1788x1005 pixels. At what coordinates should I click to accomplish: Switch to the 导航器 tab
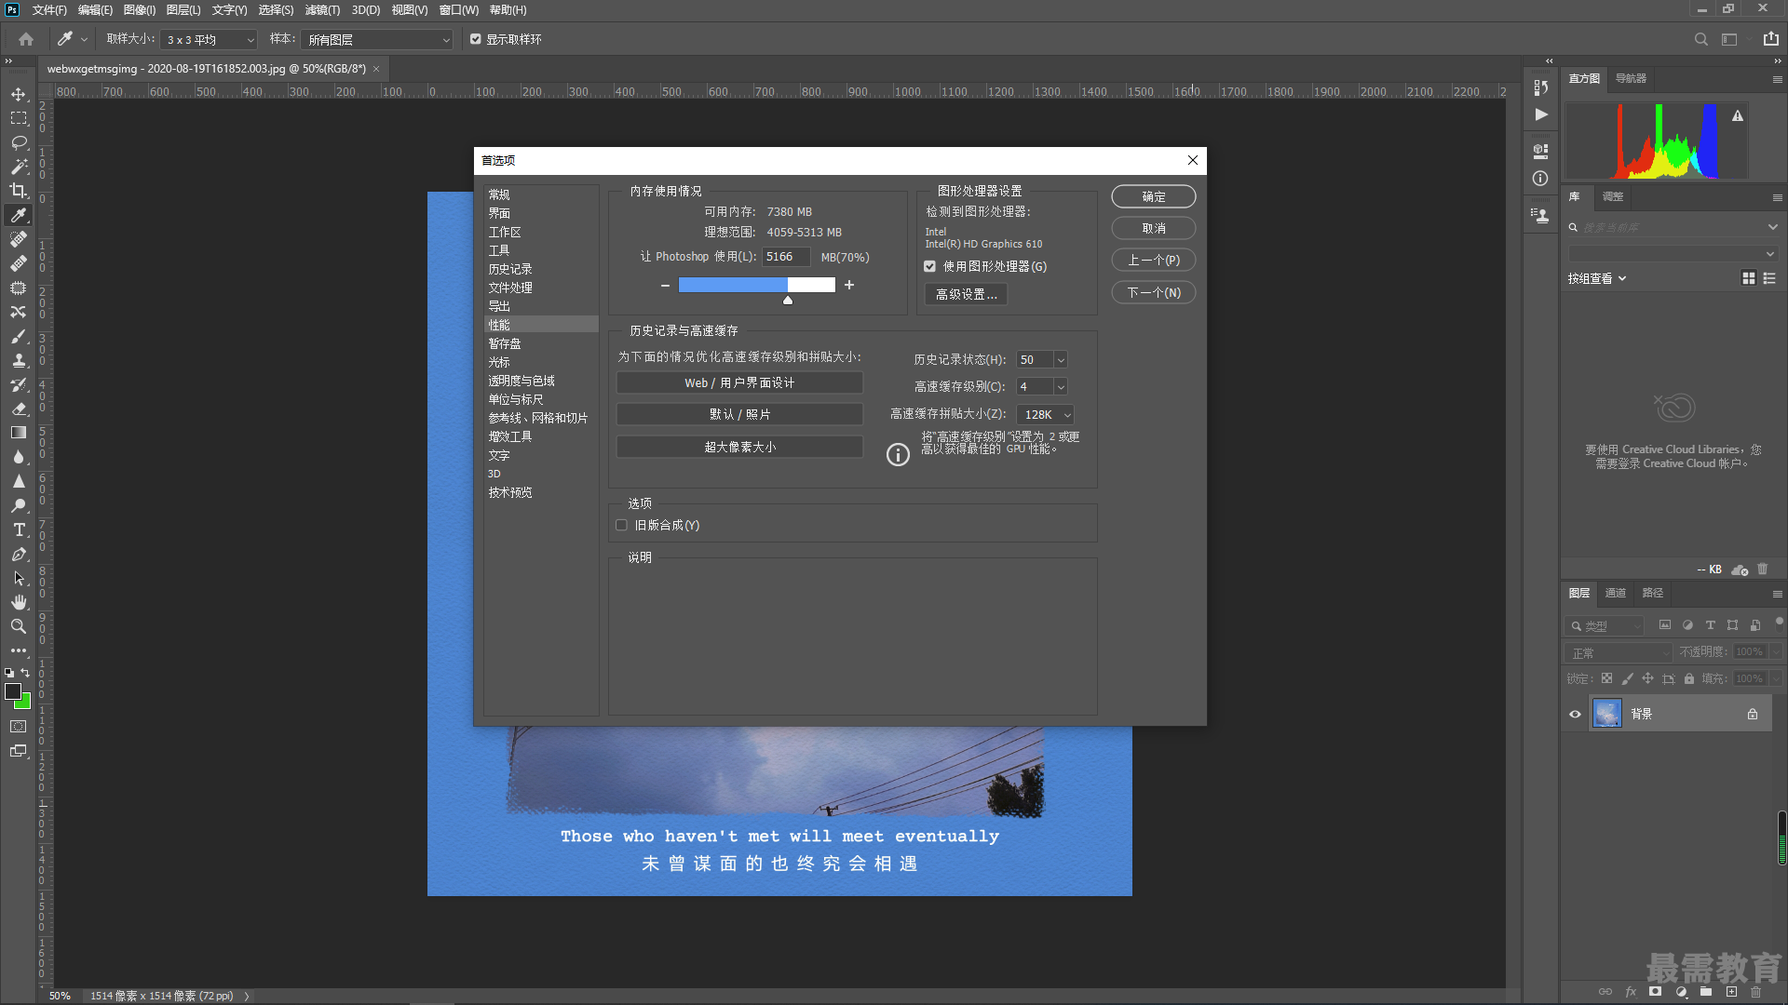pos(1631,79)
